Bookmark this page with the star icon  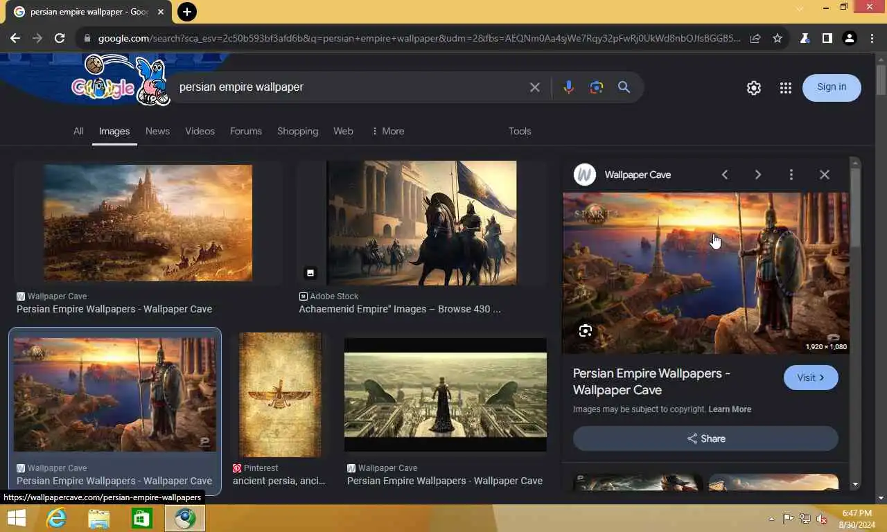pos(778,39)
